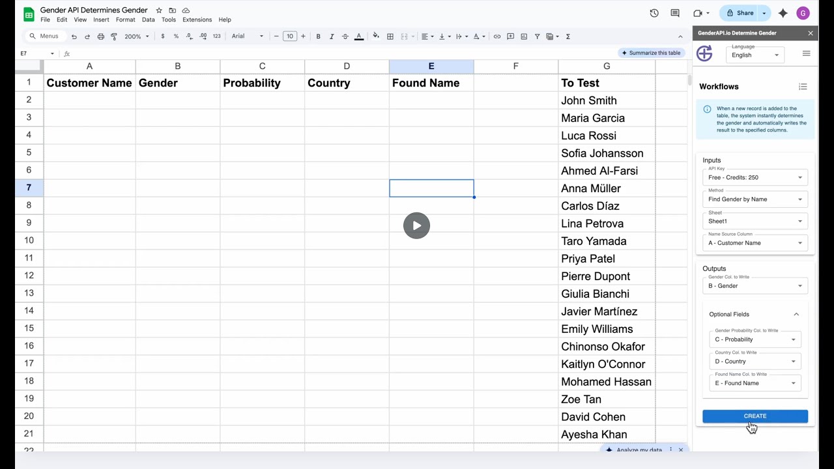
Task: Open the Data menu
Action: click(x=149, y=20)
